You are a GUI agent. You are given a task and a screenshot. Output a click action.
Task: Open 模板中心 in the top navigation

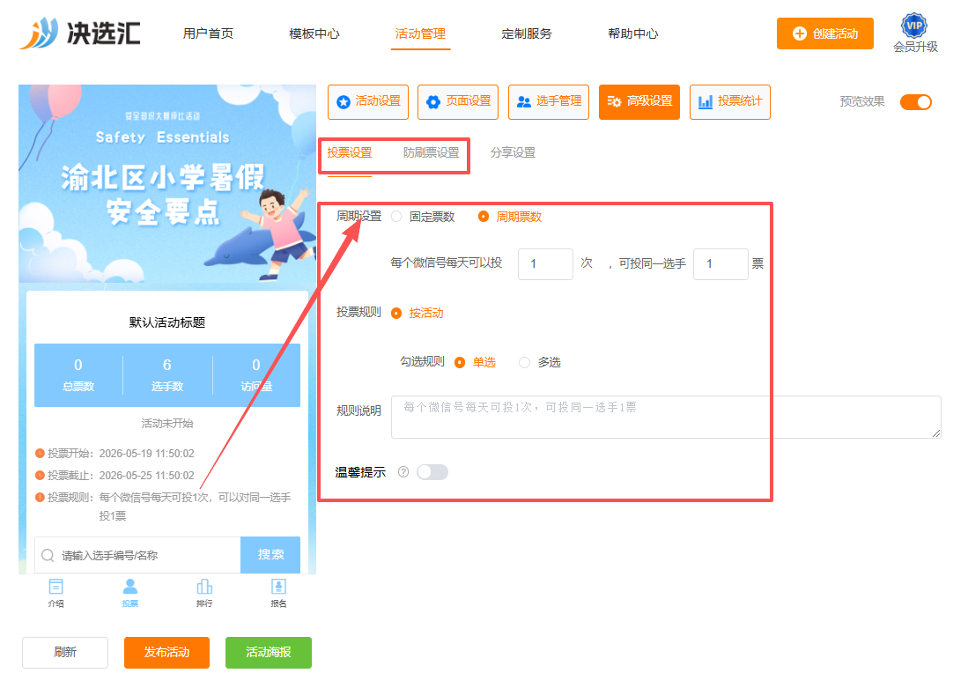tap(314, 33)
